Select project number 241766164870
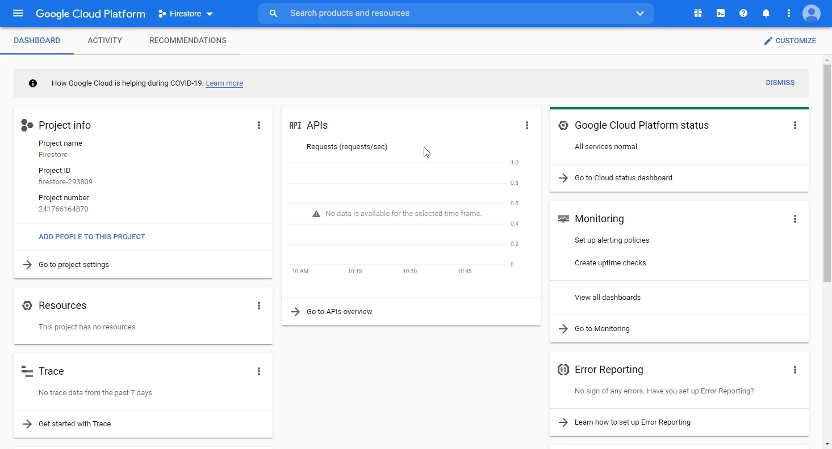832x449 pixels. click(64, 209)
